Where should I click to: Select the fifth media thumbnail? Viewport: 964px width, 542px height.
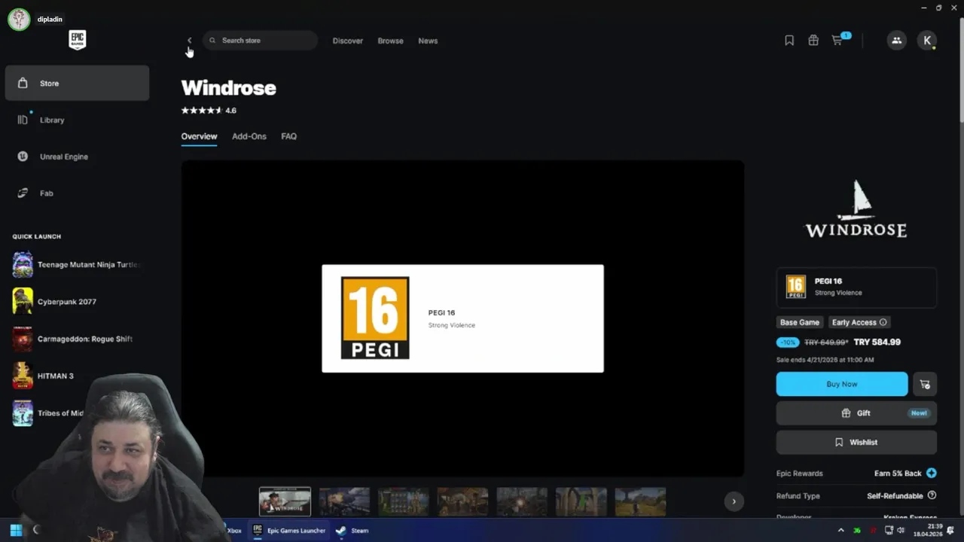tap(522, 501)
